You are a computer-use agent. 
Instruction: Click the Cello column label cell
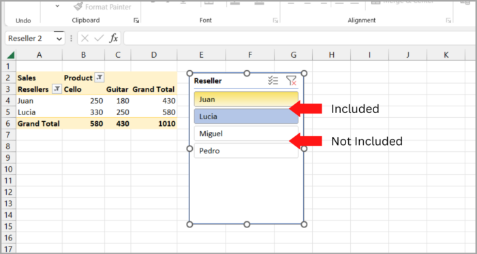coord(83,89)
